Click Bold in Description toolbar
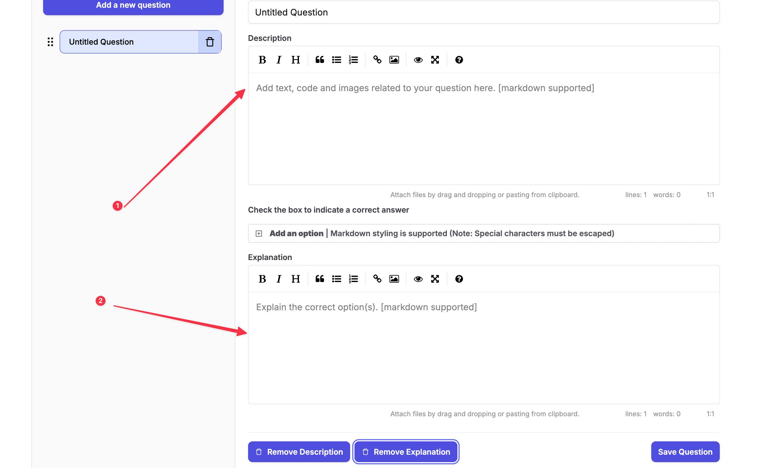 pyautogui.click(x=262, y=60)
